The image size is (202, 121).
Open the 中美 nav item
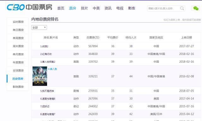tap(96, 9)
